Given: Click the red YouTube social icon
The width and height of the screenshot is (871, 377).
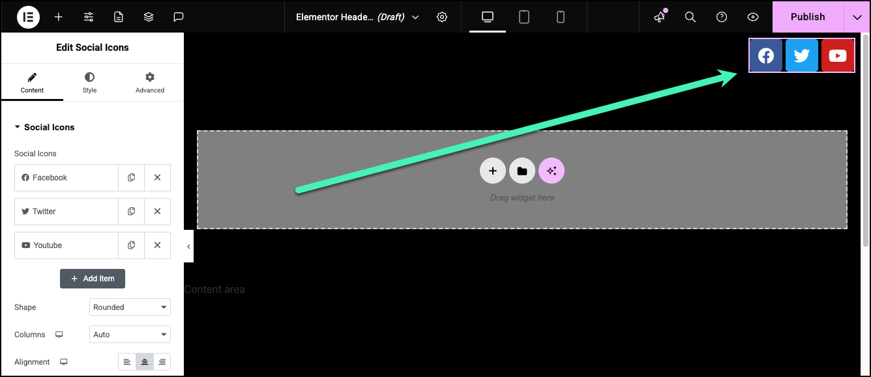Looking at the screenshot, I should click(x=838, y=56).
